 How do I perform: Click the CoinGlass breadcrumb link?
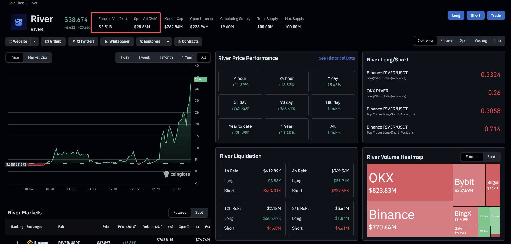coord(16,3)
